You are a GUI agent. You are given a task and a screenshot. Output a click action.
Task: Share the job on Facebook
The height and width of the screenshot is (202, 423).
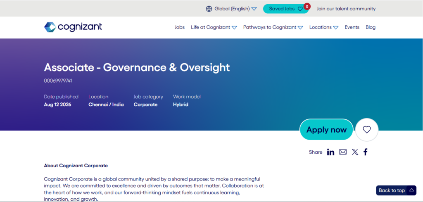365,152
